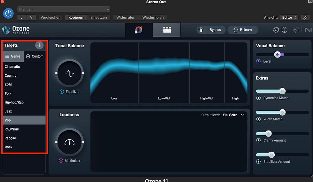Open Ozone settings gear icon

click(x=276, y=30)
